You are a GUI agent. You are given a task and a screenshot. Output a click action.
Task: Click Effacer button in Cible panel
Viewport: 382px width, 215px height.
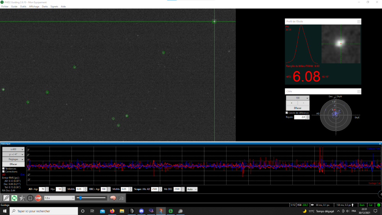click(x=298, y=108)
